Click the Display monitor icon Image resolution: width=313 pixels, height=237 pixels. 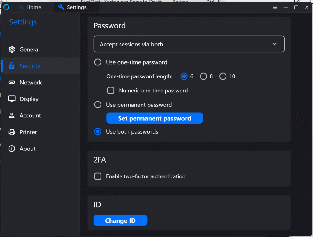click(12, 99)
